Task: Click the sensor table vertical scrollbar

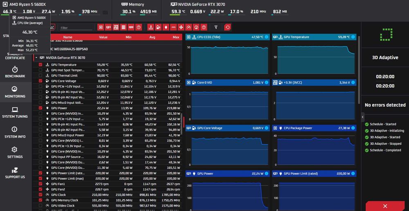Action: click(182, 123)
